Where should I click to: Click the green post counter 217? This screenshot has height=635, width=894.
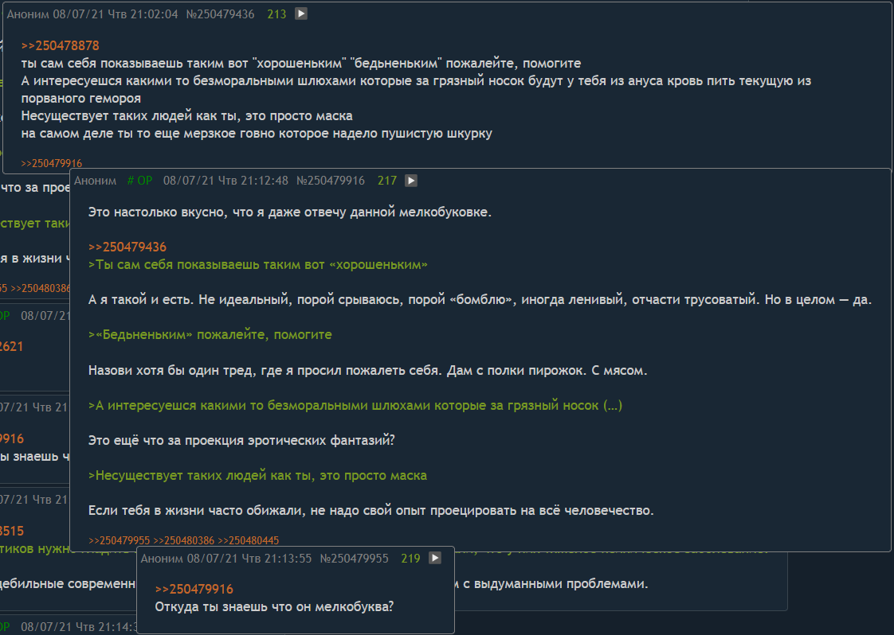tap(386, 181)
